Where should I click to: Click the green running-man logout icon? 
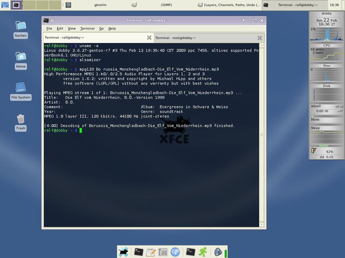203,252
